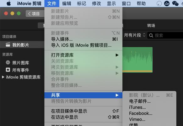Open the 所有片段 filter dropdown
The height and width of the screenshot is (126, 183).
click(135, 35)
